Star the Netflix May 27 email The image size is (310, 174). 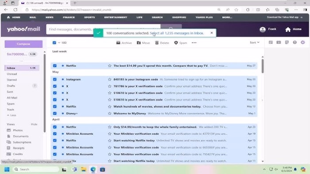point(109,66)
